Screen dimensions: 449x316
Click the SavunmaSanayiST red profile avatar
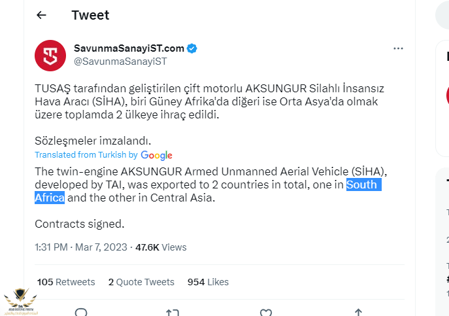click(x=50, y=56)
